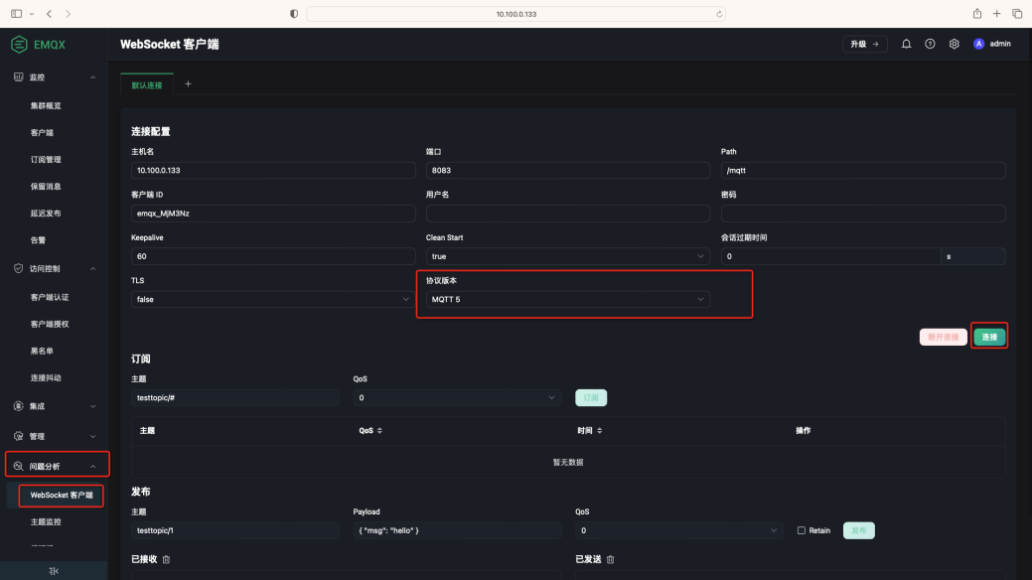Open settings via the gear icon
The width and height of the screenshot is (1032, 580).
click(x=954, y=44)
